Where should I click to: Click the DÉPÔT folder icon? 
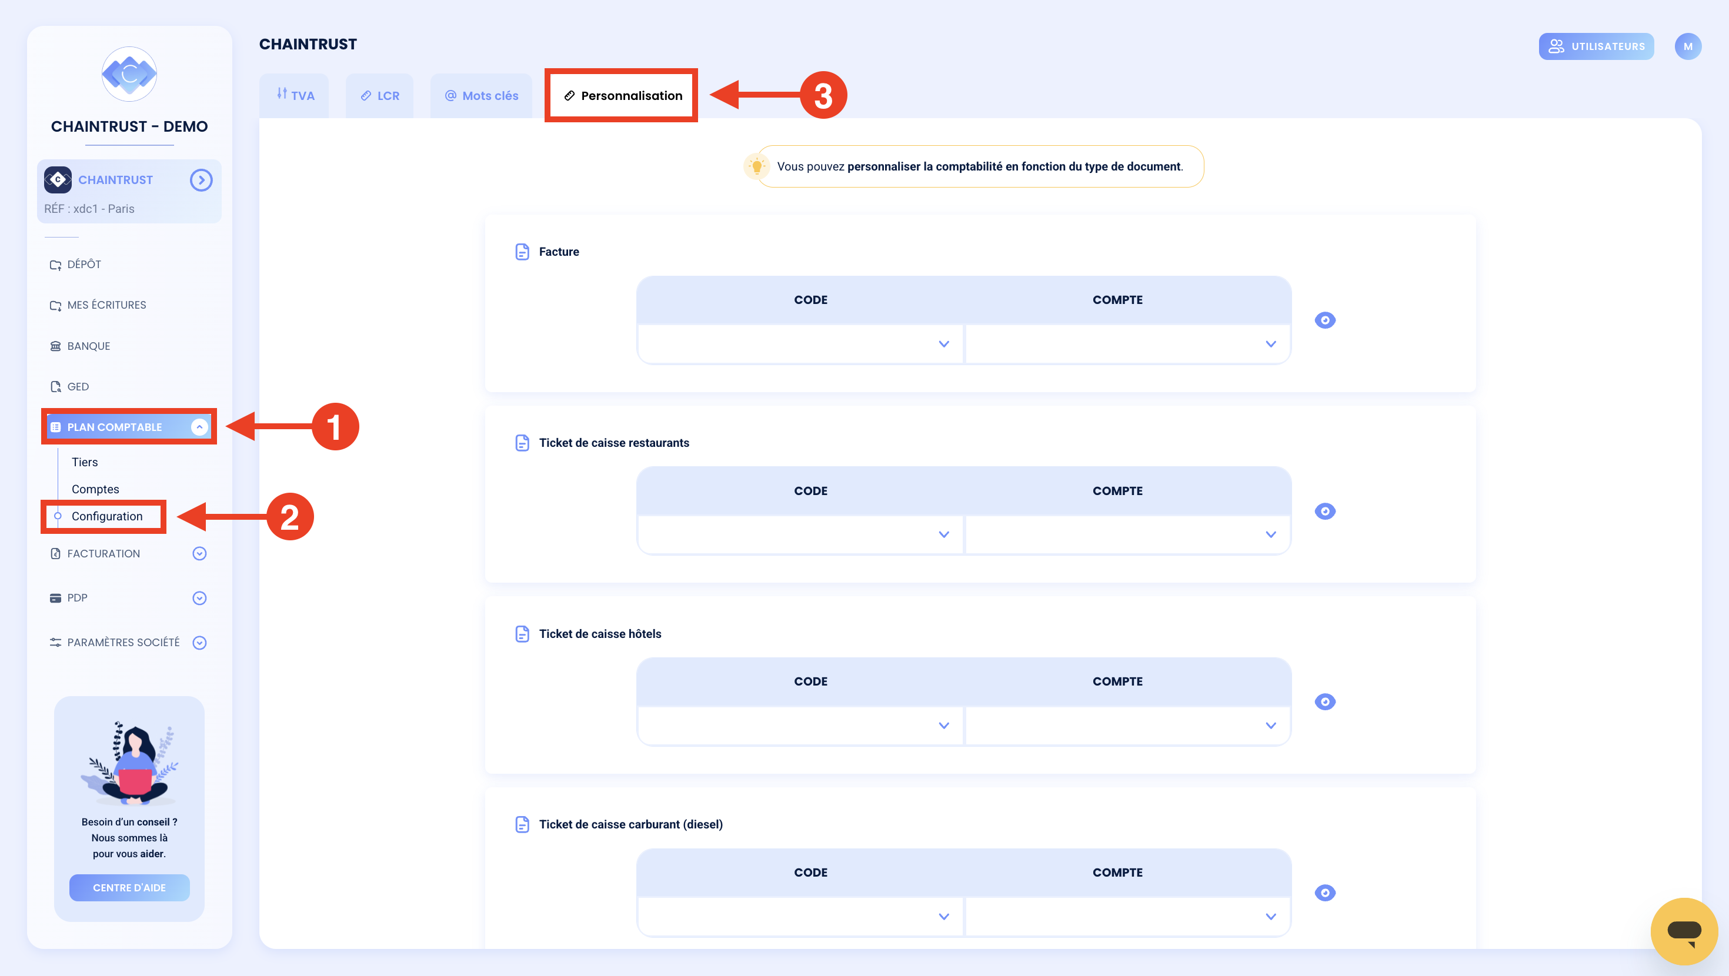(56, 265)
